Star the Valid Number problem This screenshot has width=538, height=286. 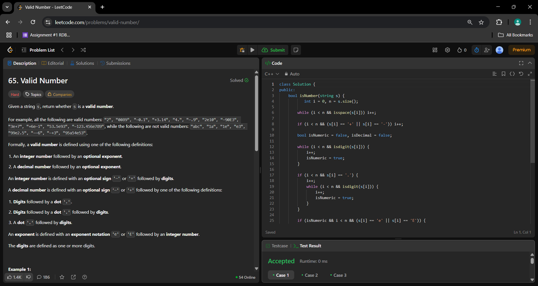(x=62, y=277)
